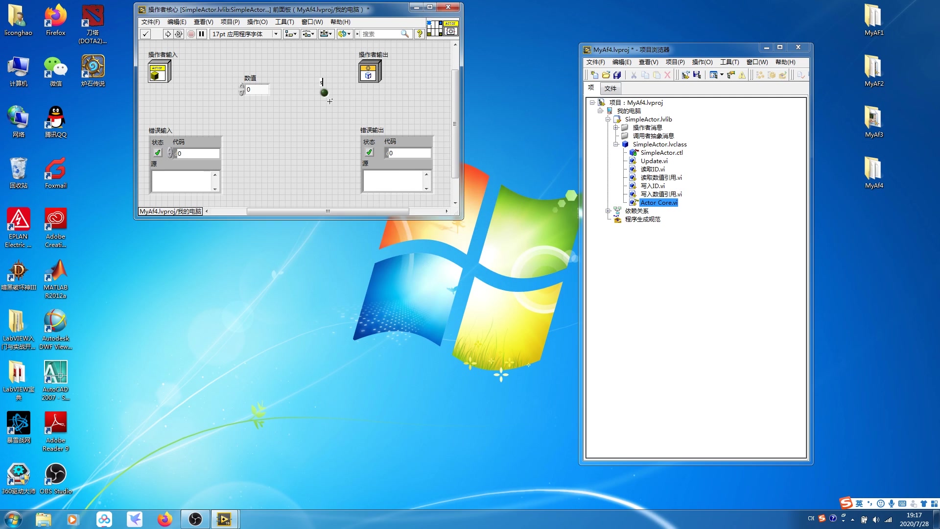Click the Pause button in toolbar

pos(201,34)
